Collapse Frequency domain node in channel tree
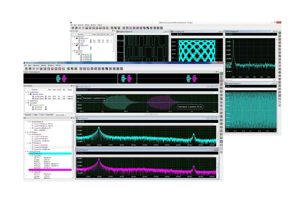Image resolution: width=305 pixels, height=203 pixels. pos(28,105)
